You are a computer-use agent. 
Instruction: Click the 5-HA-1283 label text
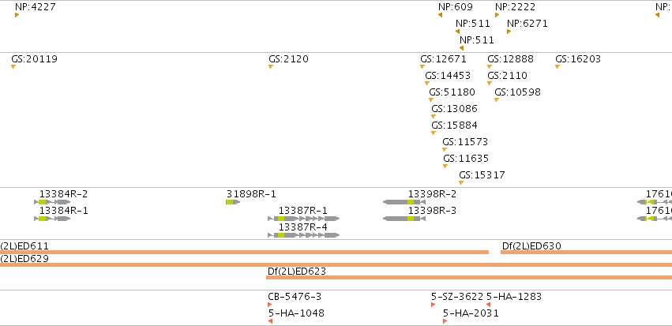(x=514, y=297)
